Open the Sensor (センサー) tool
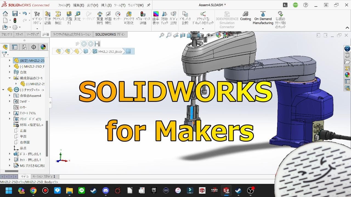This screenshot has width=351, height=197. (117, 16)
